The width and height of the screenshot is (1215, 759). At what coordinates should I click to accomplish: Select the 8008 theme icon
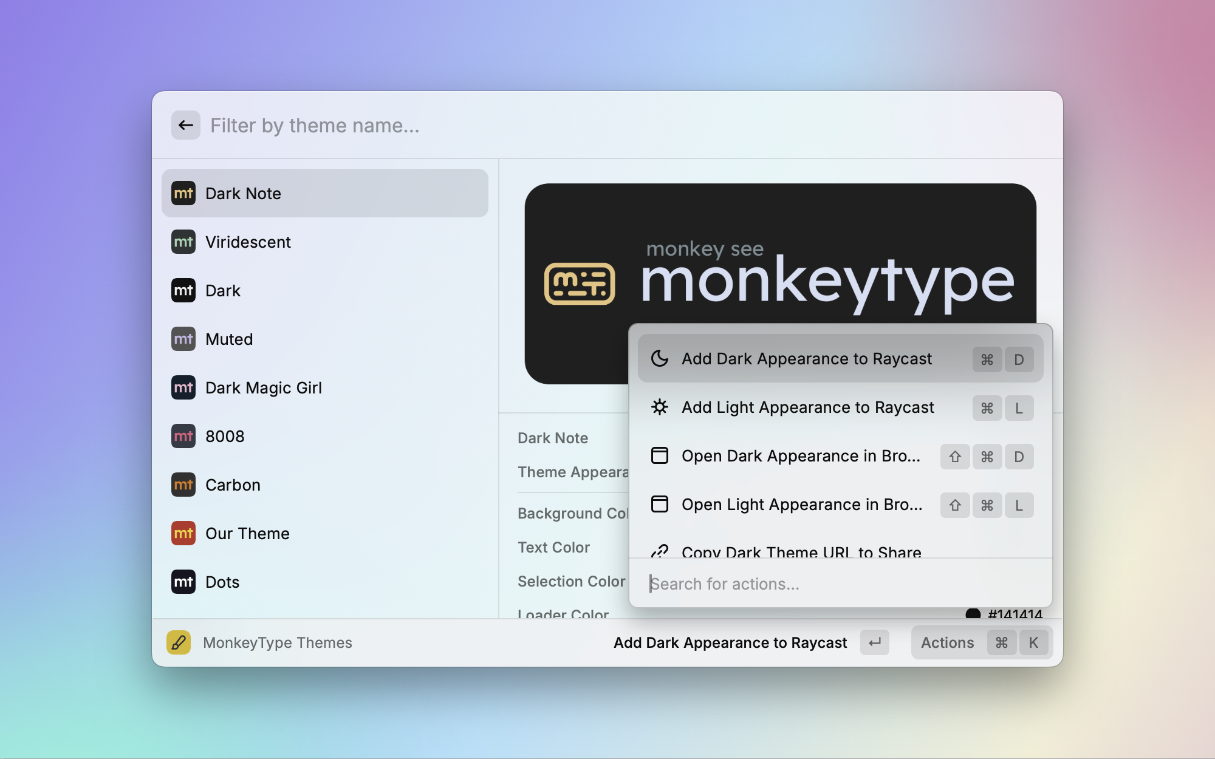tap(183, 435)
